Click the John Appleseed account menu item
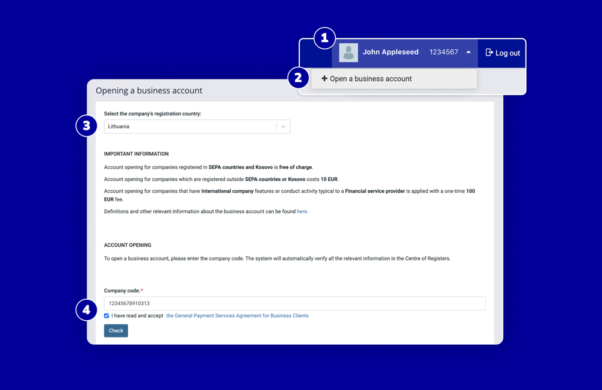The width and height of the screenshot is (602, 390). [x=390, y=52]
